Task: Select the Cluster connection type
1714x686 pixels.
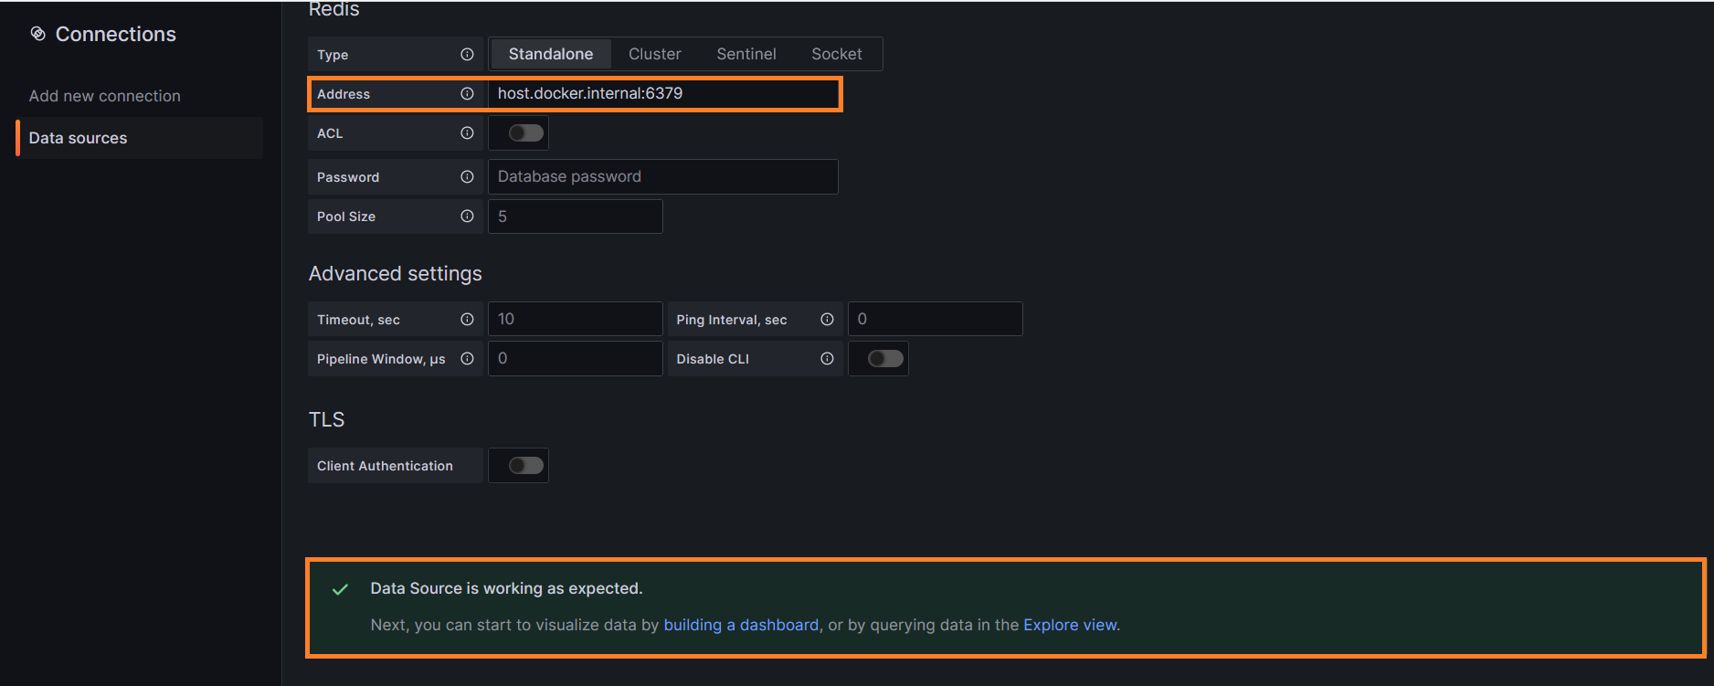Action: (x=654, y=54)
